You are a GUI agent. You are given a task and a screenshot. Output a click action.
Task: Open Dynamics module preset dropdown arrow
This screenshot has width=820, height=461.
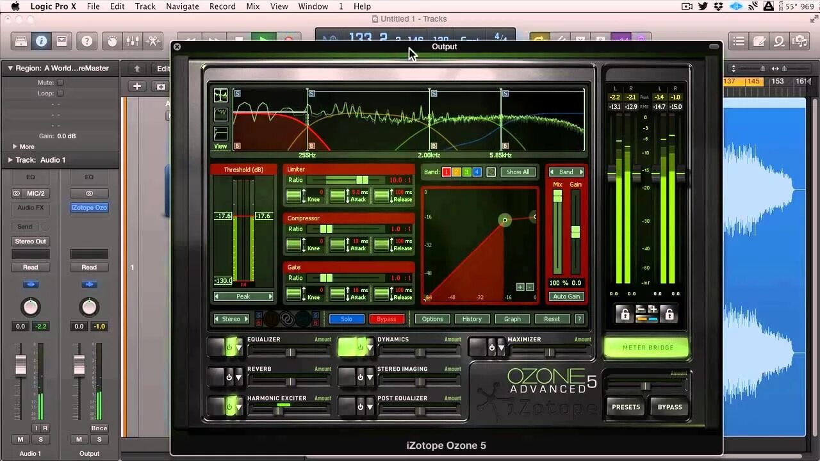point(370,348)
